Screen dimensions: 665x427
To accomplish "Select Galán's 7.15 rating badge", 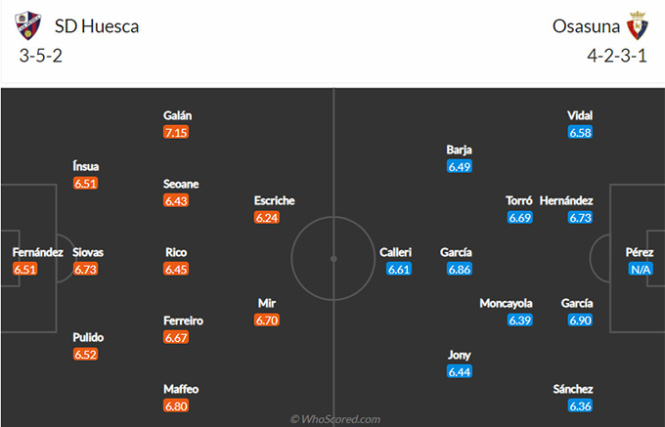I will click(176, 132).
